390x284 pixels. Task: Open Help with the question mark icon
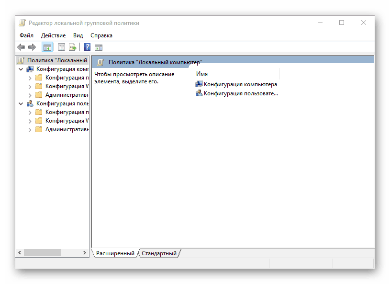pyautogui.click(x=87, y=47)
